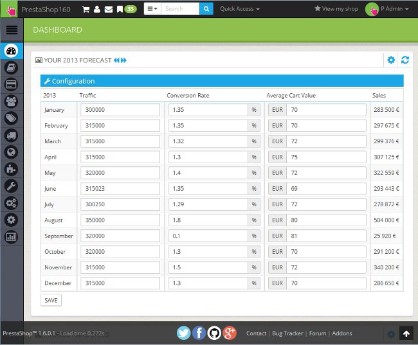Open the Modules puzzle piece sidebar icon
418x345 pixels.
click(x=11, y=169)
